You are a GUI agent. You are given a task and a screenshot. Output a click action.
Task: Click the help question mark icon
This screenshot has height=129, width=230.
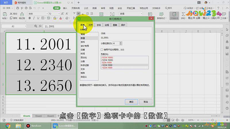(218, 8)
